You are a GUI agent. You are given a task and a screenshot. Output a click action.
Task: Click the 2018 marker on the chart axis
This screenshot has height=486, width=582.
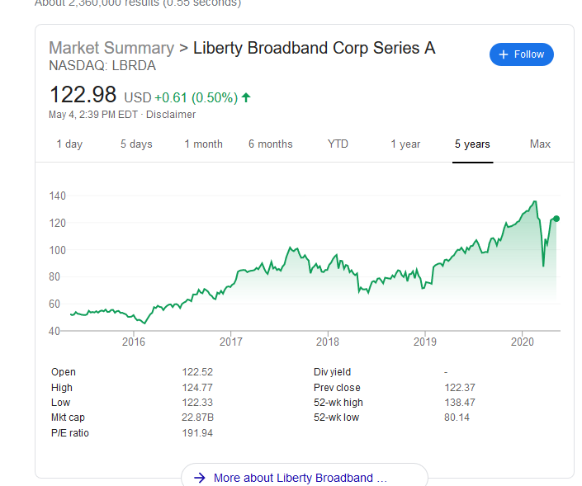click(328, 342)
